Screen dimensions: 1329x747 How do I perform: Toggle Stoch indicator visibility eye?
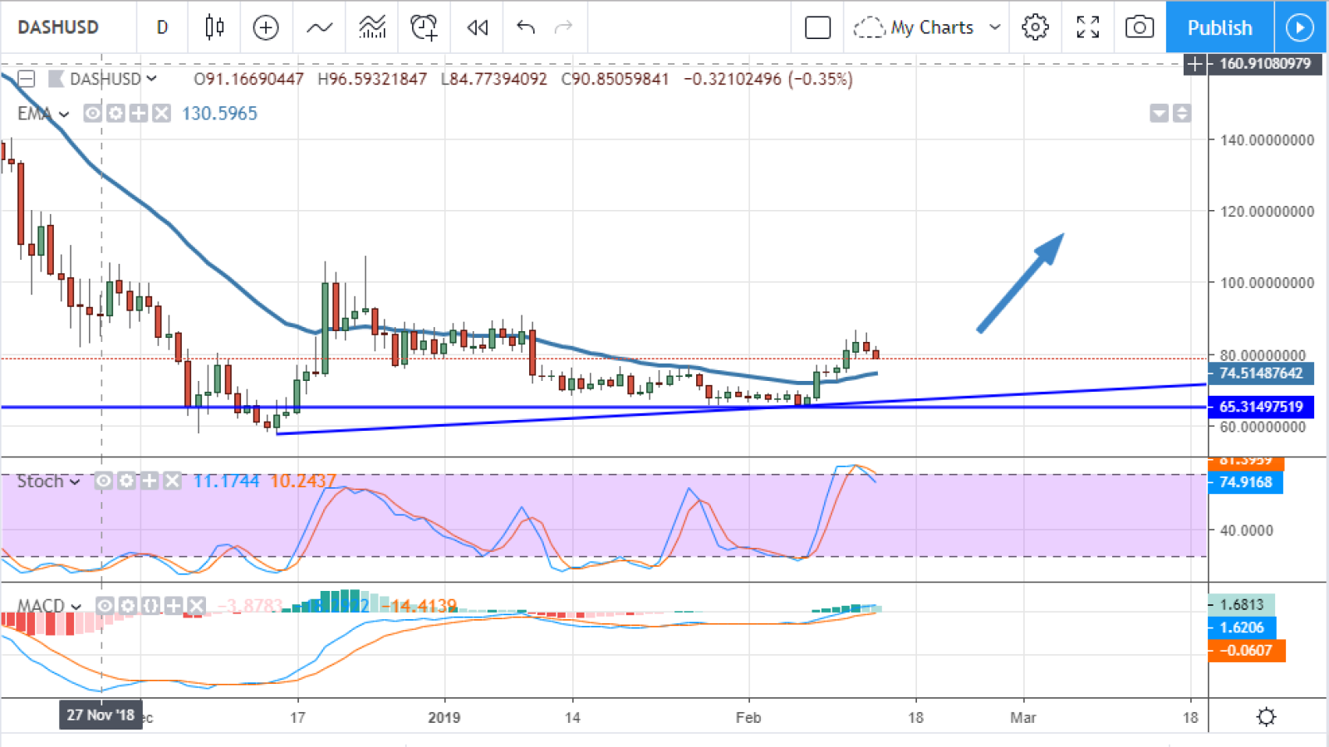(103, 481)
